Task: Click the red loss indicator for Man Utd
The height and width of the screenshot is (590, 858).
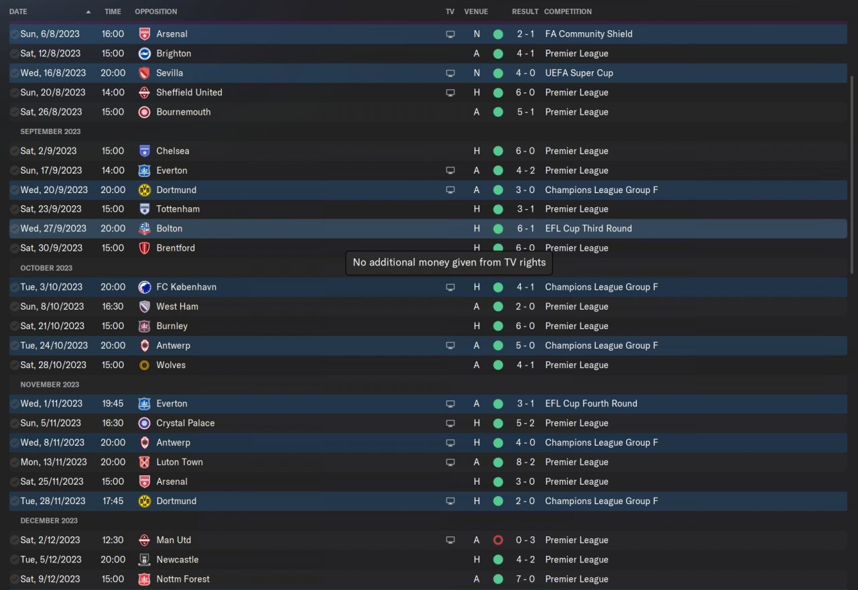Action: [497, 540]
